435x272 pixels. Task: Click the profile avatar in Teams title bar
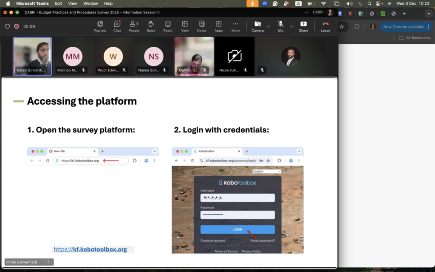tap(330, 12)
